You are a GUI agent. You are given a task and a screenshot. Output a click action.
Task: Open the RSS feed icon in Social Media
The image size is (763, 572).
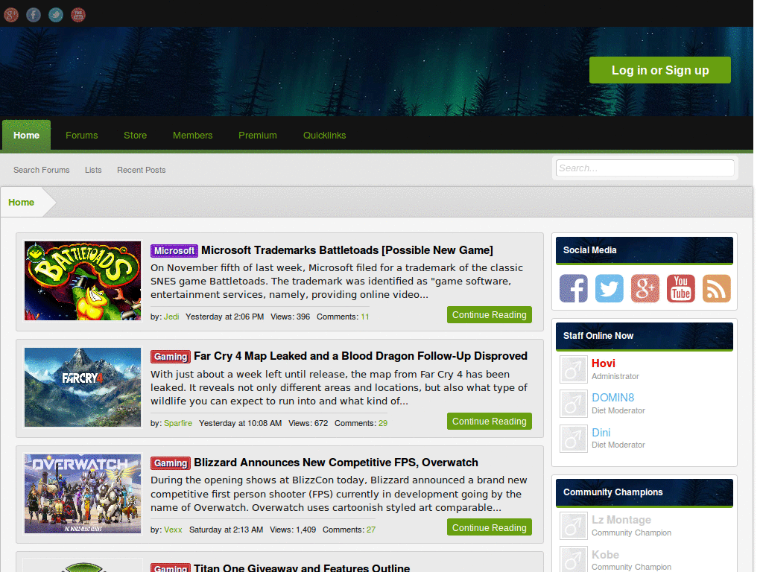(x=717, y=288)
